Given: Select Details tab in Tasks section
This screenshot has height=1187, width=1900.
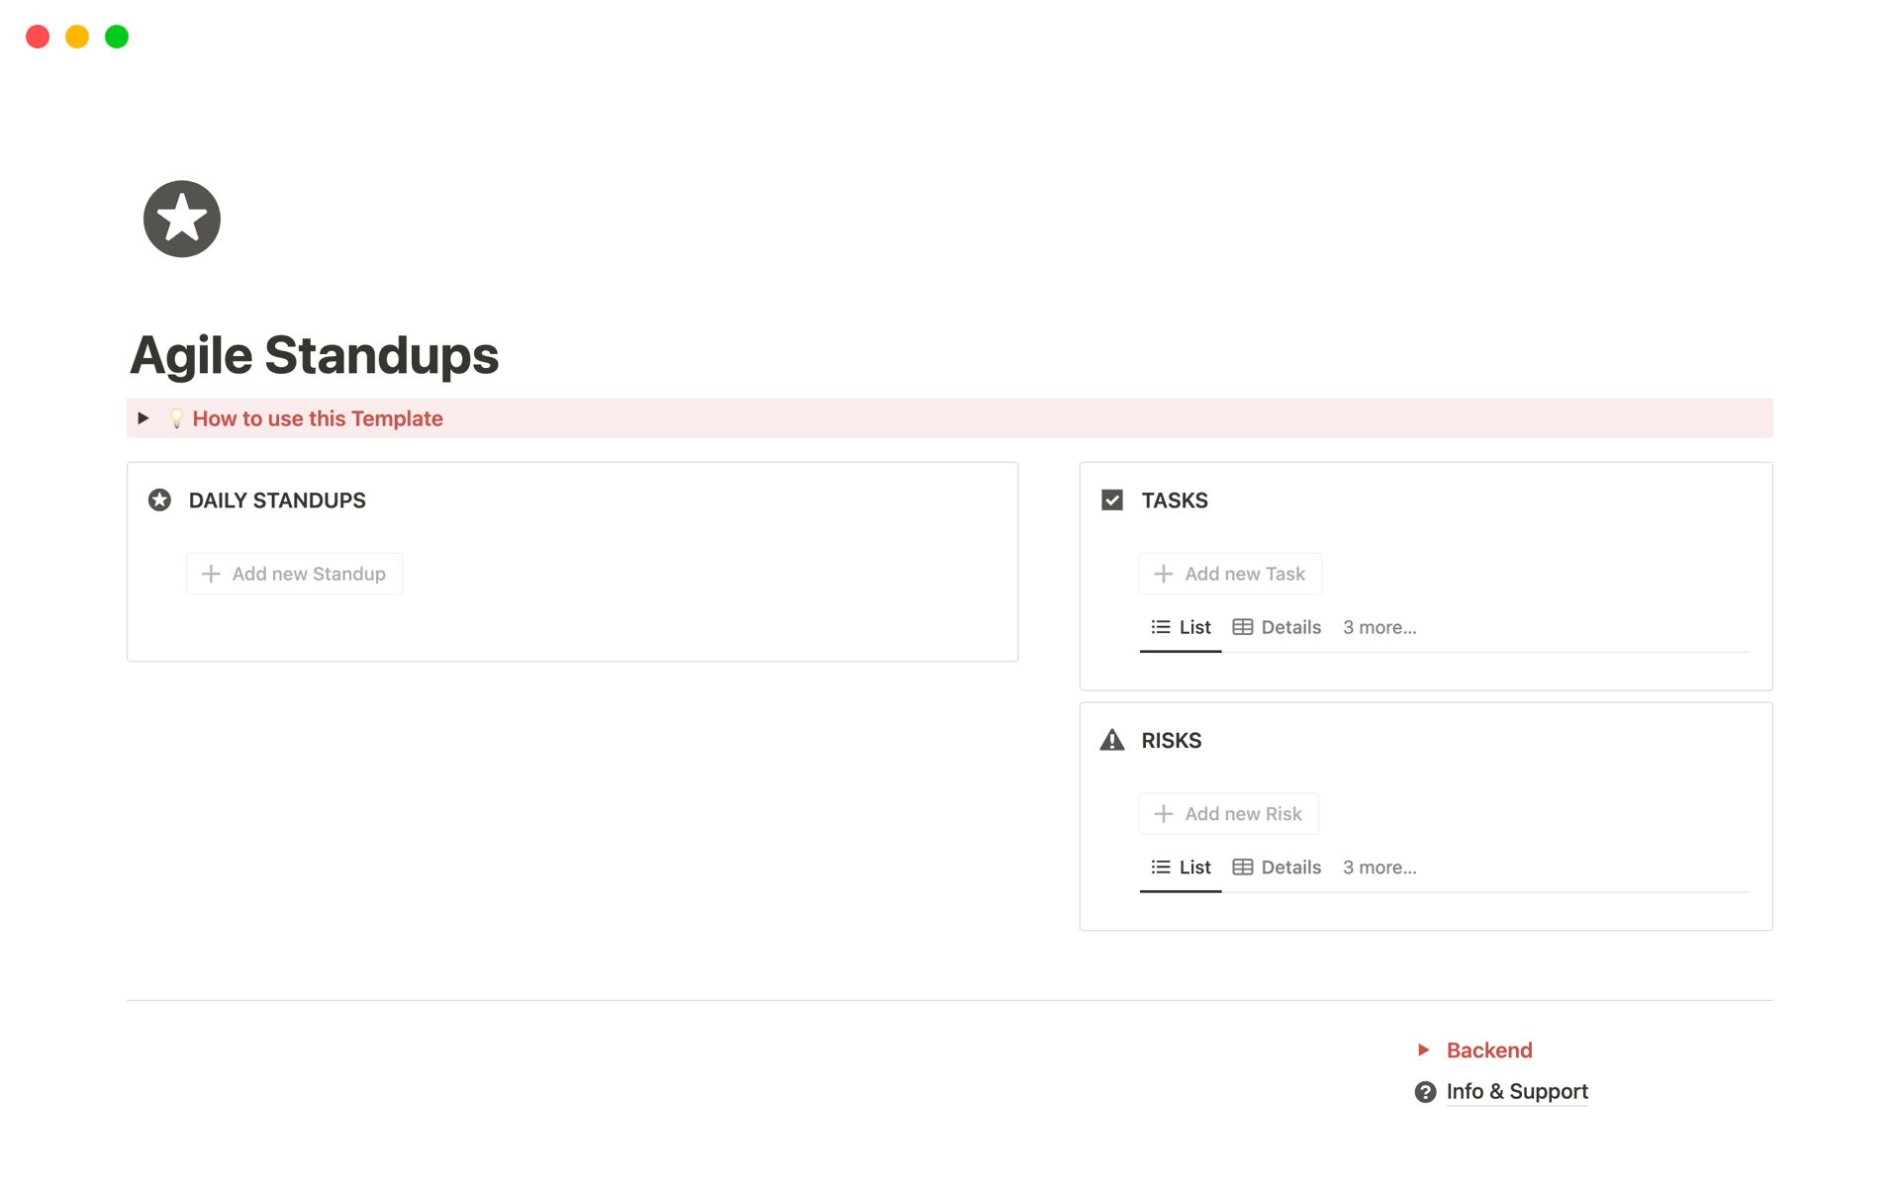Looking at the screenshot, I should [x=1279, y=626].
